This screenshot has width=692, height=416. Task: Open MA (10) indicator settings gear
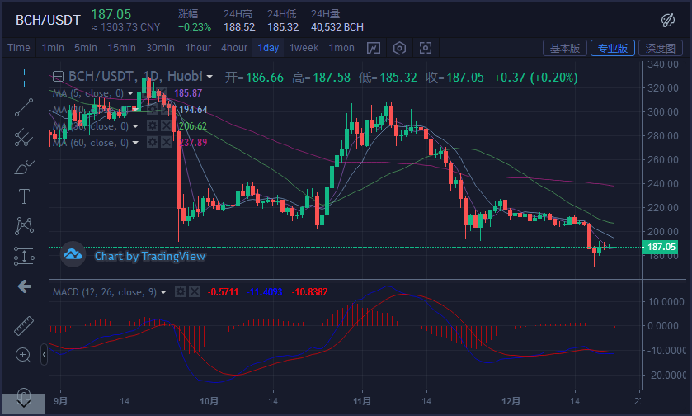point(153,109)
